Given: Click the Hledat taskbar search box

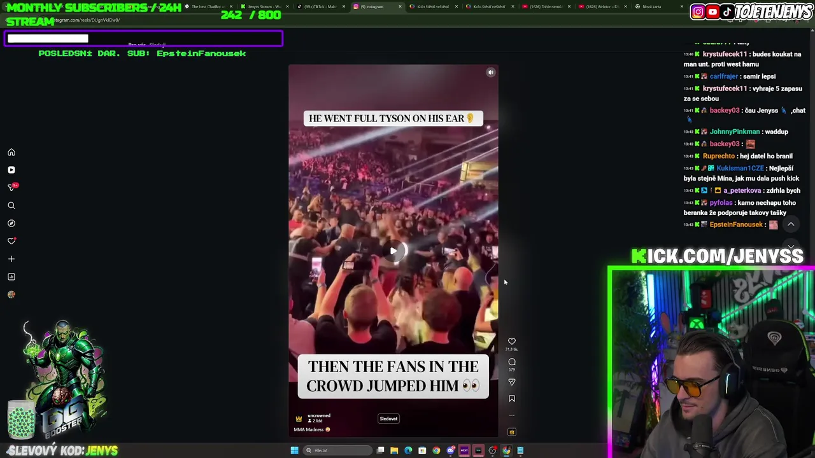Looking at the screenshot, I should tap(337, 450).
